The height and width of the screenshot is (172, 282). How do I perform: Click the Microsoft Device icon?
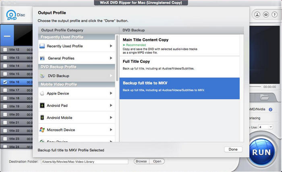pos(42,130)
